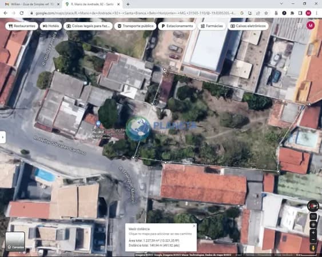
Task: Open Street View with the Pegman icon
Action: 313,248
